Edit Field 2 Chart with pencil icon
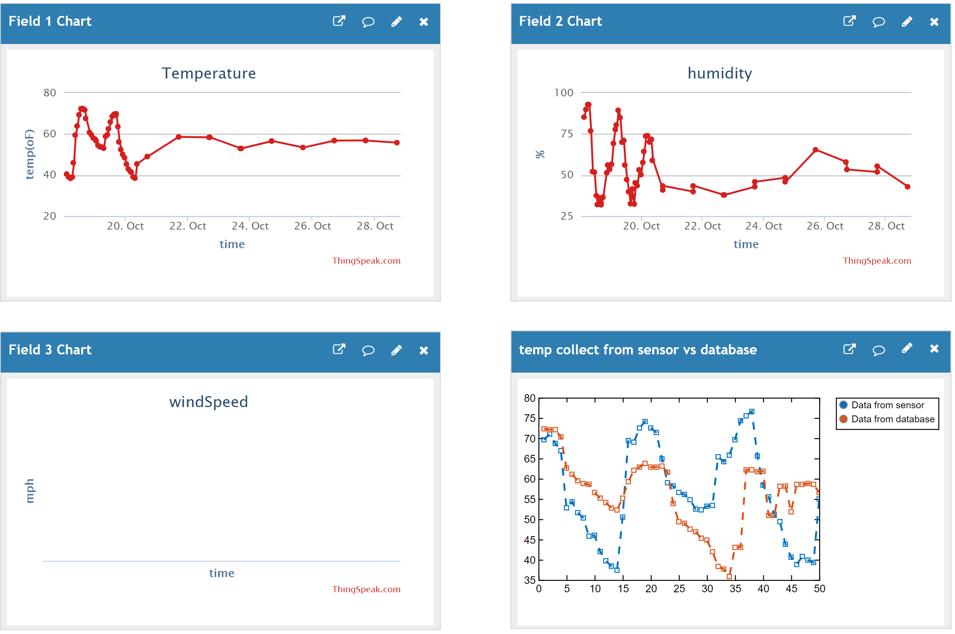Image resolution: width=955 pixels, height=634 pixels. (x=907, y=21)
